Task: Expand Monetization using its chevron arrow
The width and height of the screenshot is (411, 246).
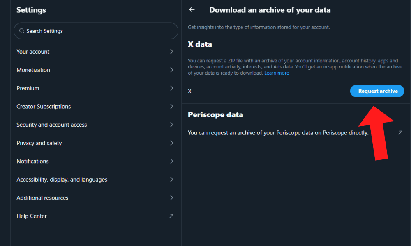Action: click(171, 70)
